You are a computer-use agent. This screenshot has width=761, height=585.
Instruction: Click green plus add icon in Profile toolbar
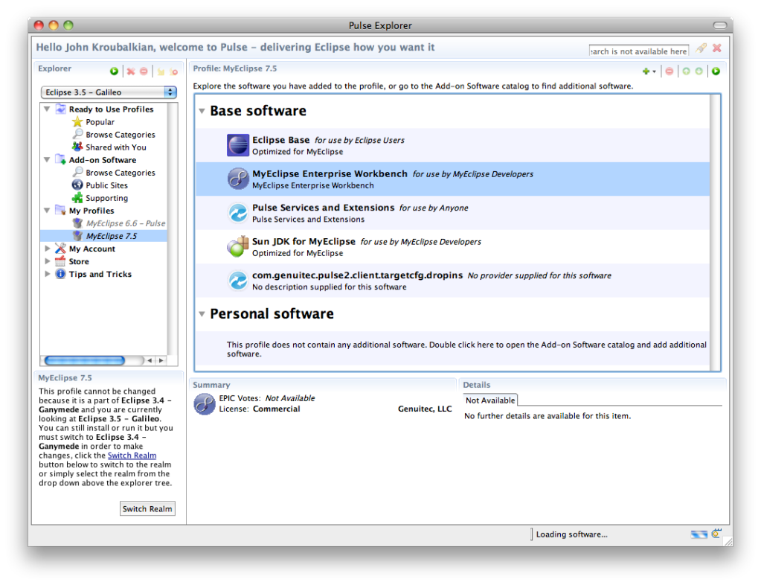pyautogui.click(x=646, y=71)
